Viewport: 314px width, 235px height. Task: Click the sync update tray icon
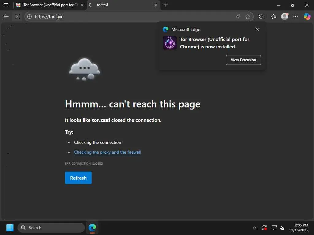tap(264, 228)
